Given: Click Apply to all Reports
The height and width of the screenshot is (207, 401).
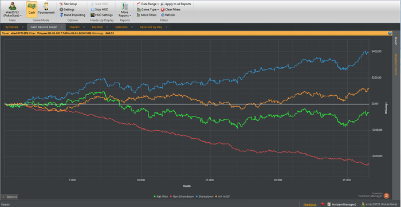Looking at the screenshot, I should coord(176,4).
